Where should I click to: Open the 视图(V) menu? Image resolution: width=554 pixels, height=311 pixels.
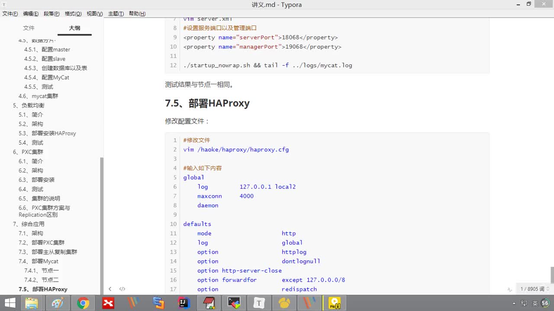(95, 14)
